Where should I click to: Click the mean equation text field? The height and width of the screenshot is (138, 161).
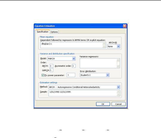(73, 45)
